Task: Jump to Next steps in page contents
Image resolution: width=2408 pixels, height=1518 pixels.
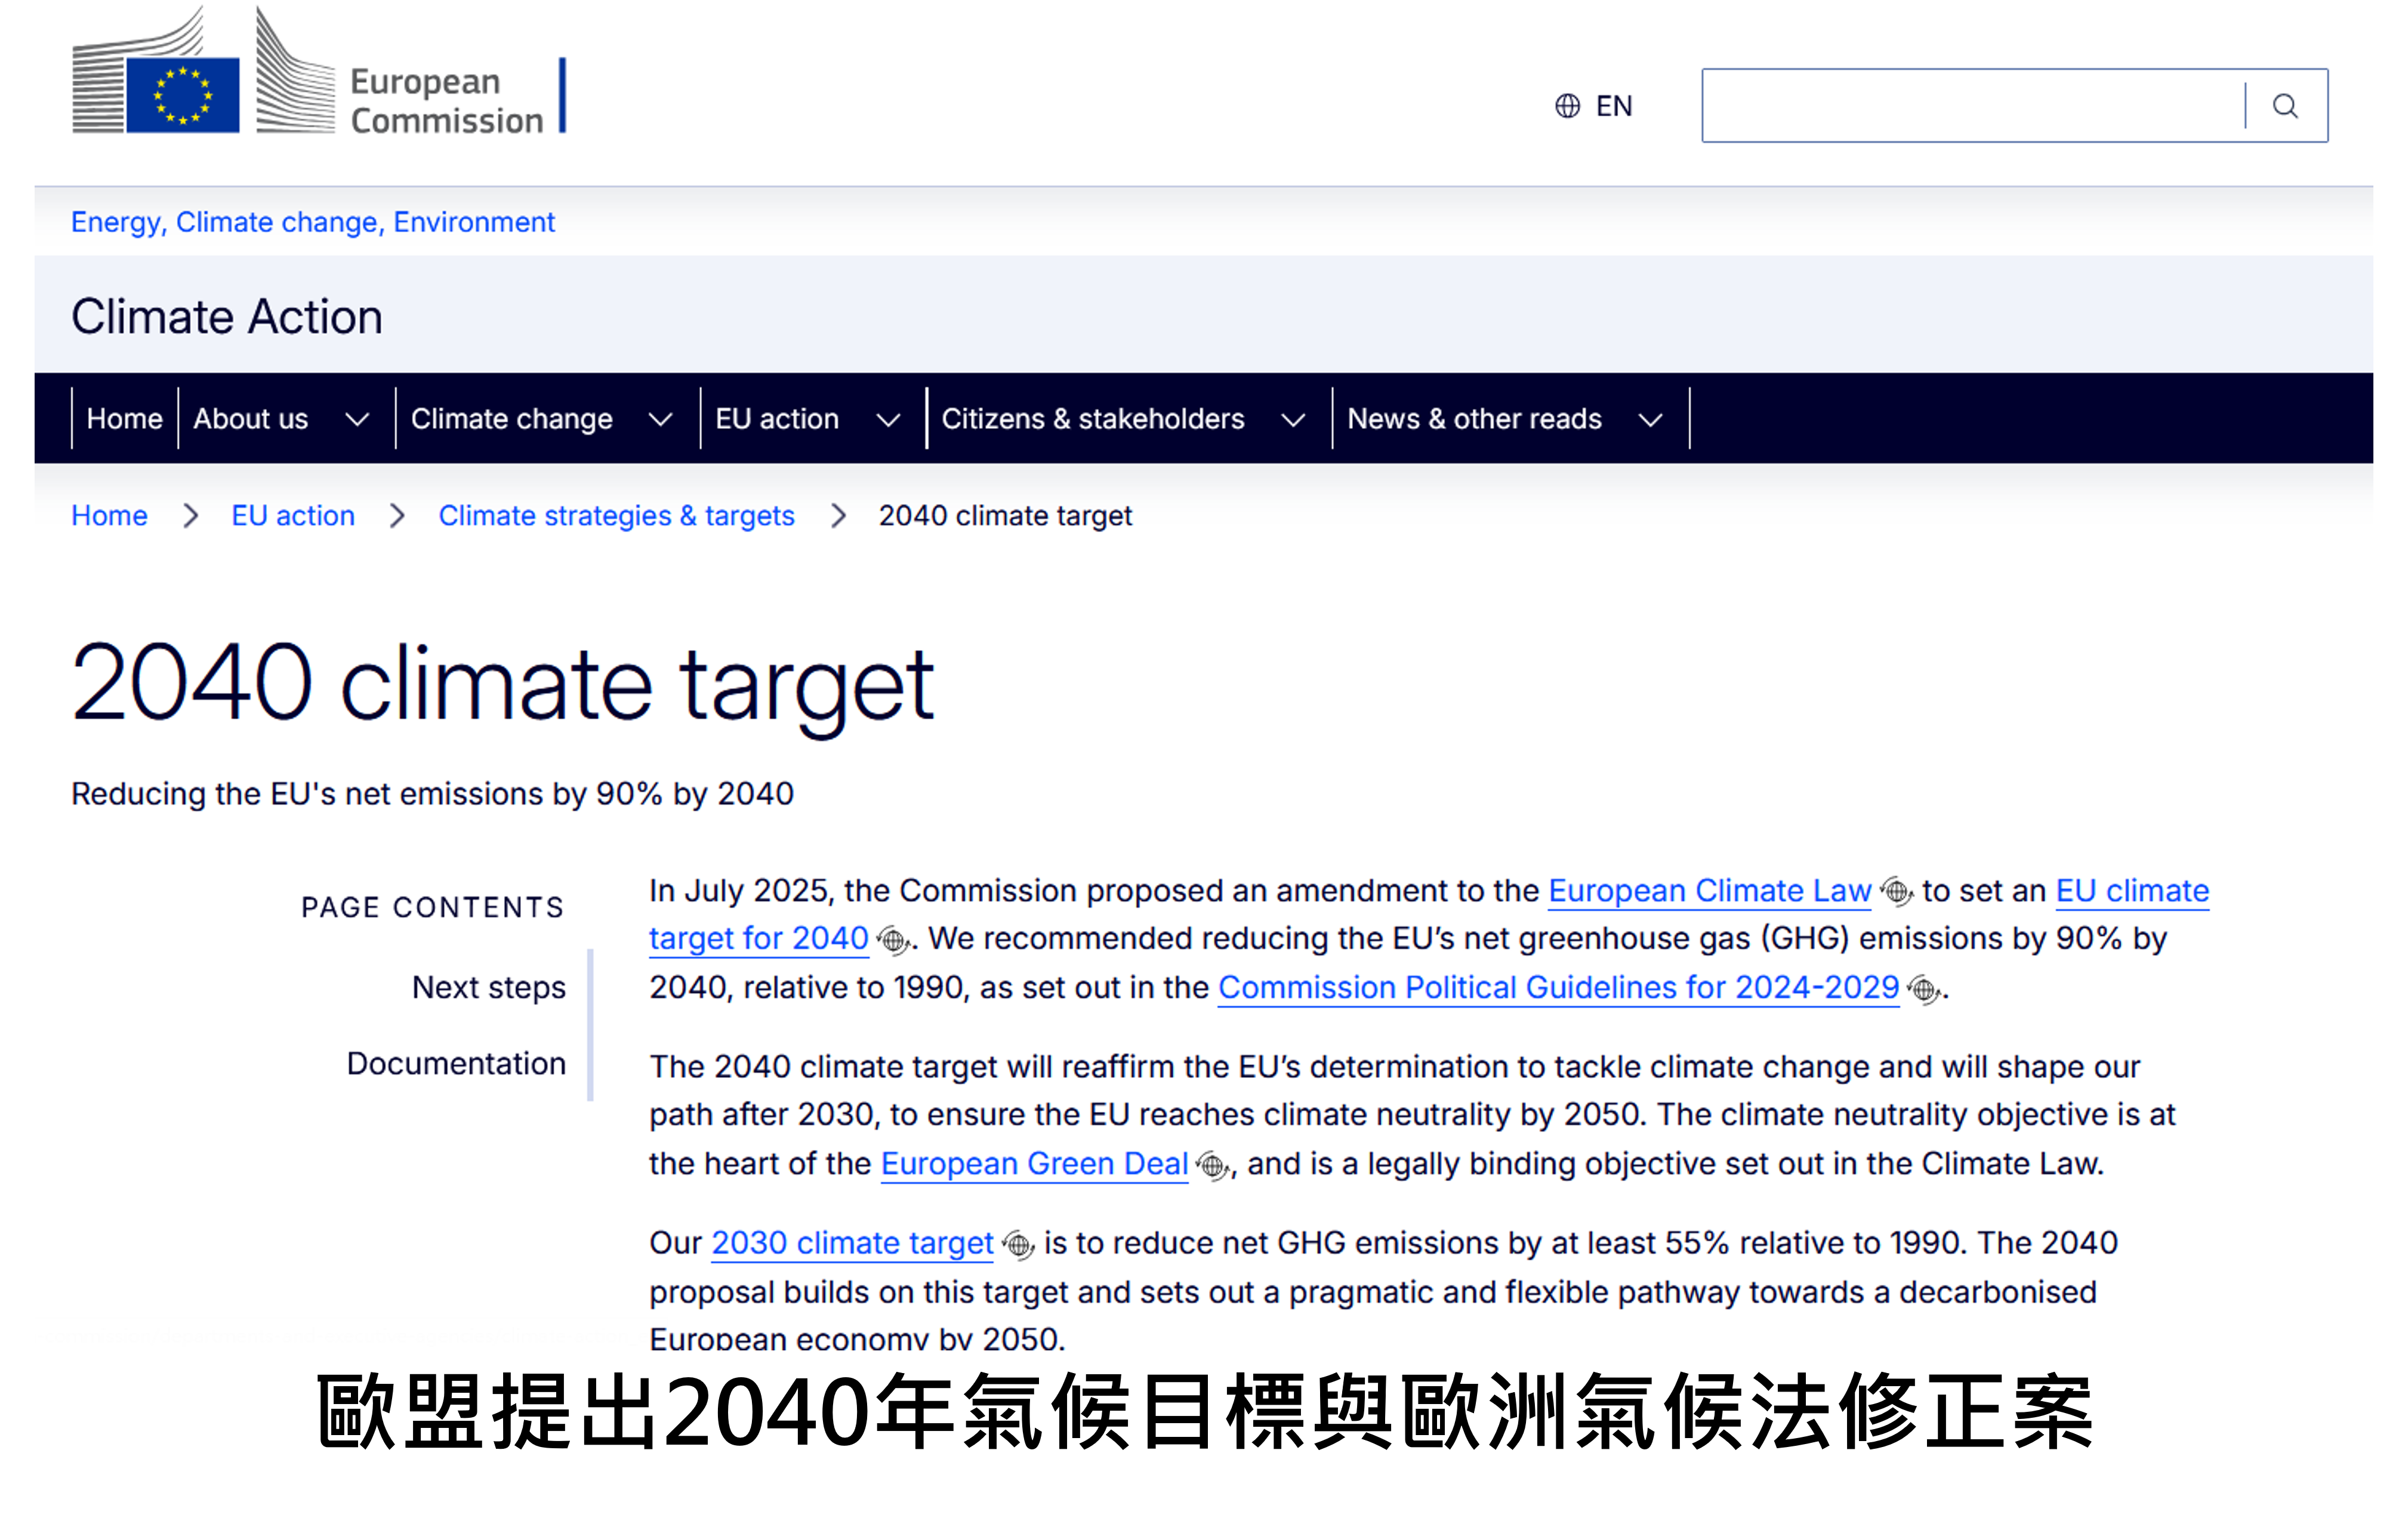Action: pyautogui.click(x=488, y=987)
